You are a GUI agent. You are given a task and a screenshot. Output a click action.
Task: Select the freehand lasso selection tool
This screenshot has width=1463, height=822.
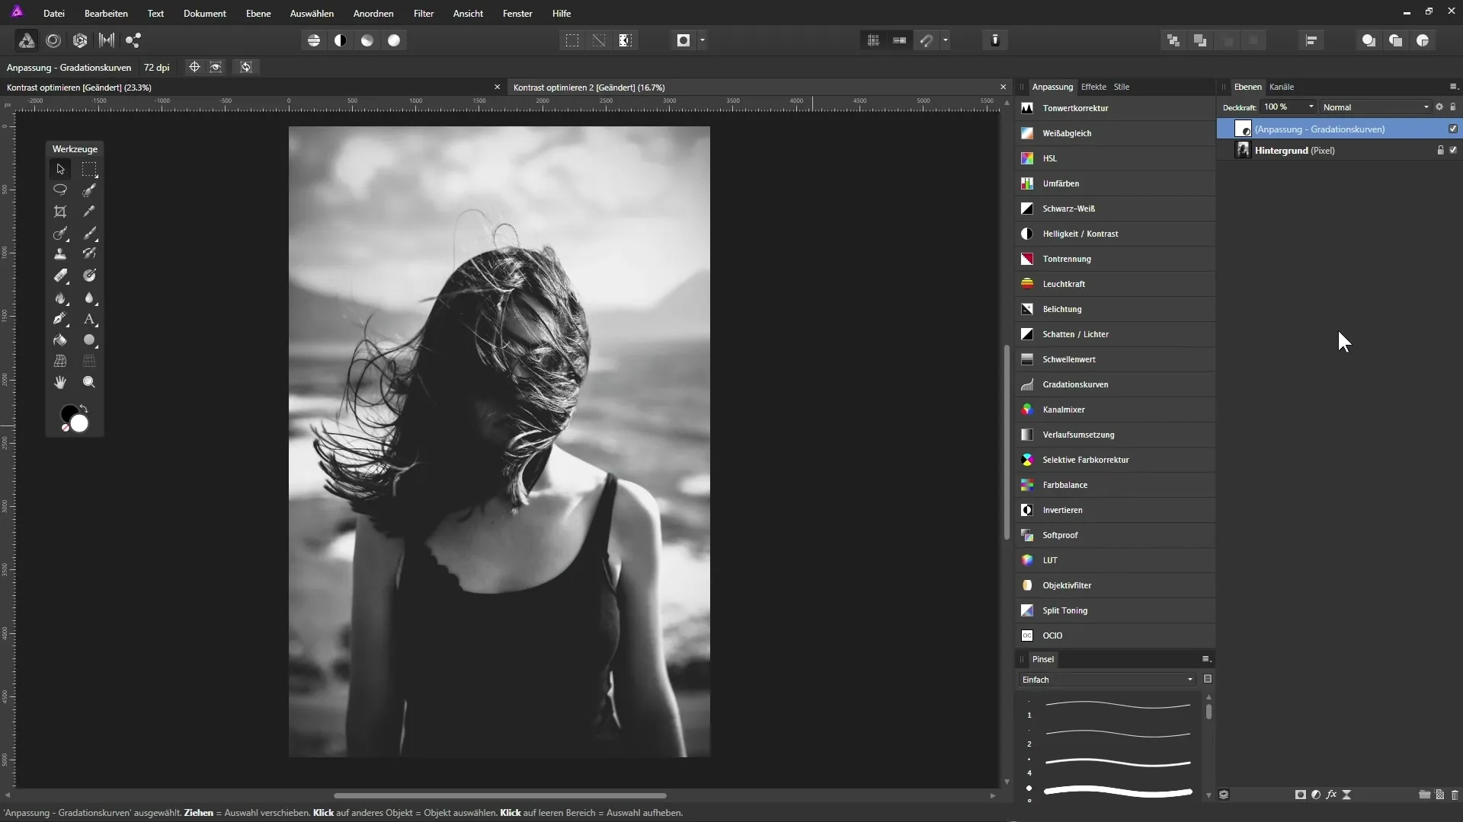click(x=60, y=190)
